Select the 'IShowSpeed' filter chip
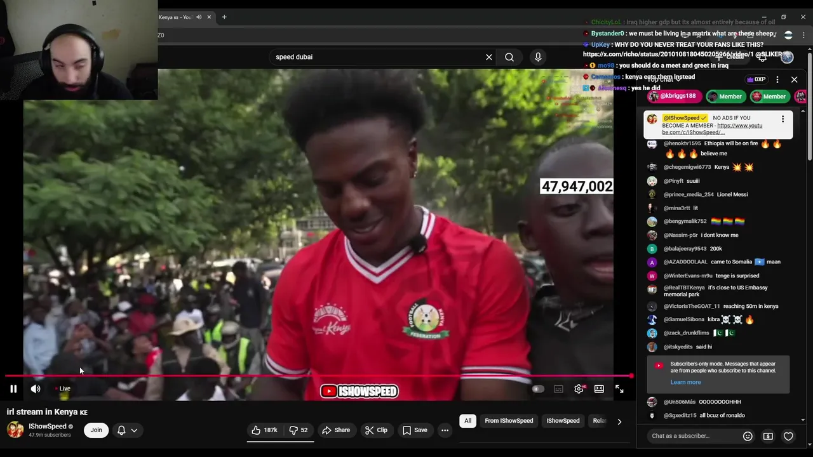 point(563,421)
